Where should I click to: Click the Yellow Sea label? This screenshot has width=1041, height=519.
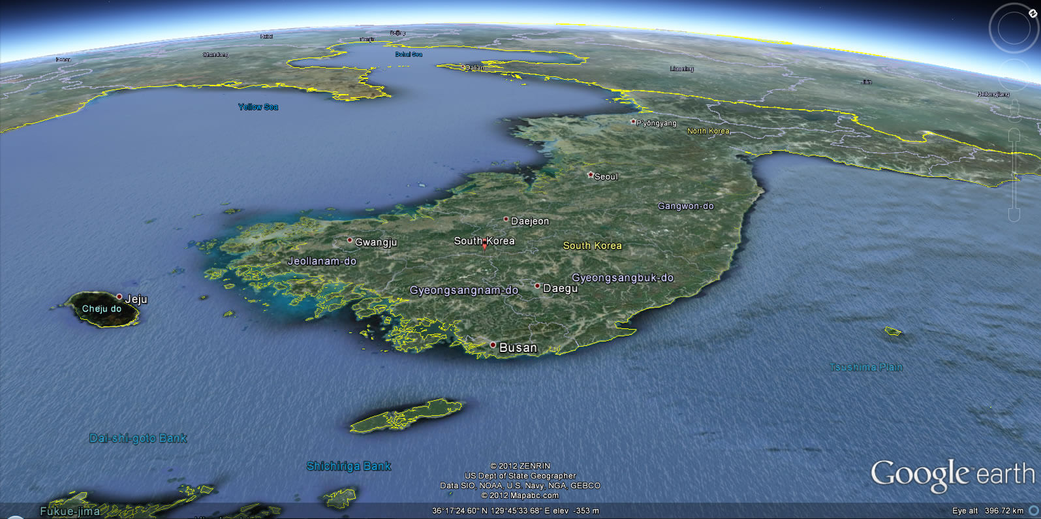point(258,107)
